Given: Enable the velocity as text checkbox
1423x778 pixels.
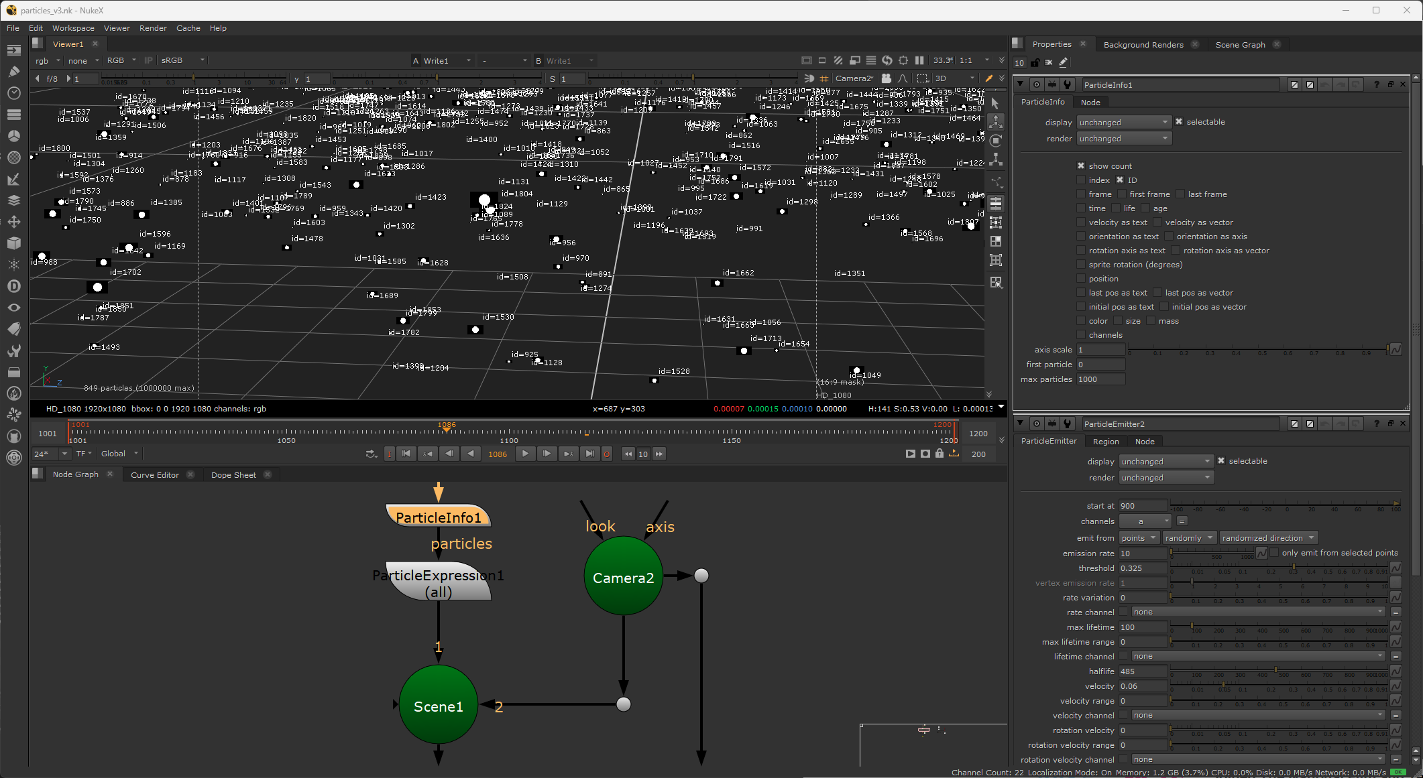Looking at the screenshot, I should 1081,222.
